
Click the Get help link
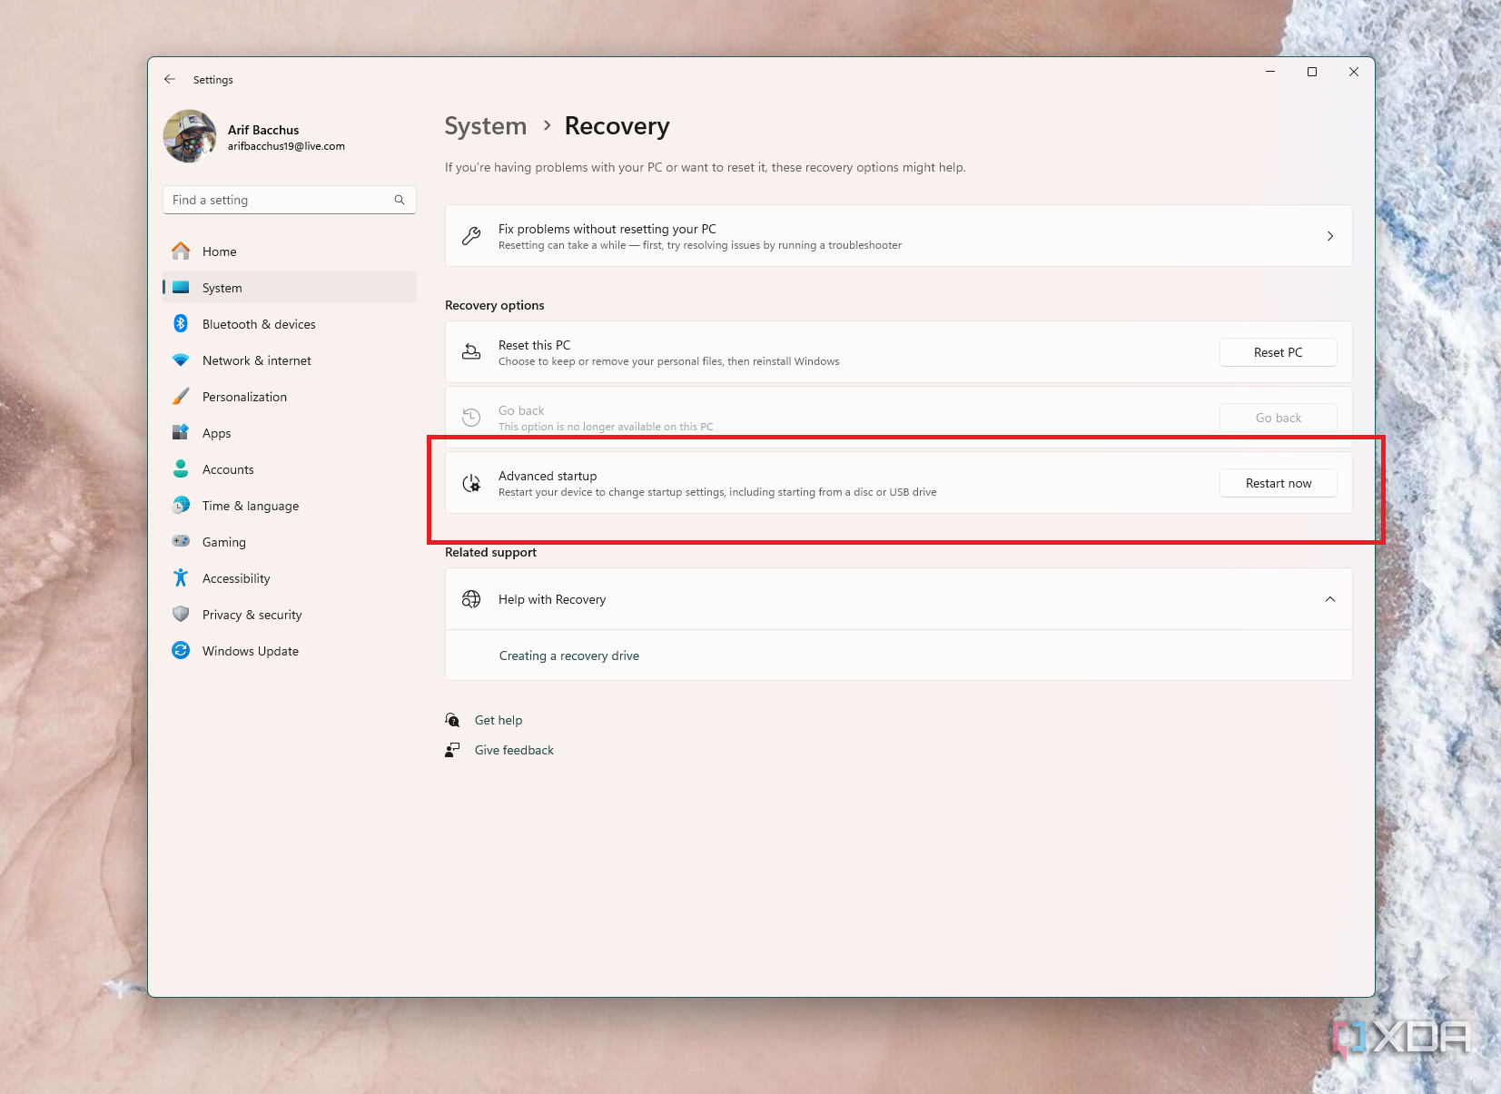coord(498,720)
